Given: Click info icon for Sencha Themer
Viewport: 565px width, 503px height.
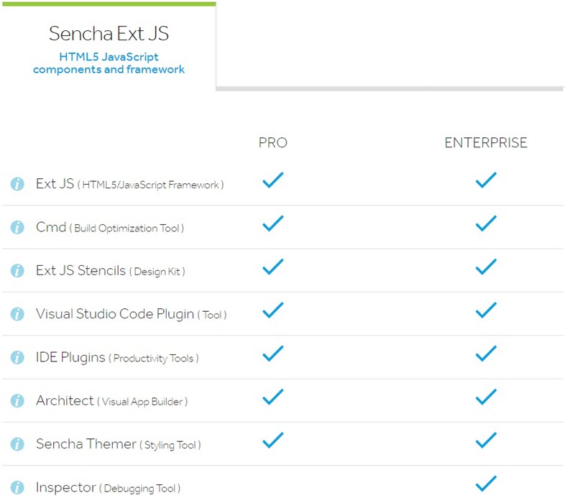Looking at the screenshot, I should click(x=17, y=444).
